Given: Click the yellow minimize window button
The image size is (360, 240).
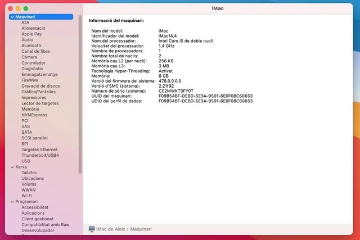Looking at the screenshot, I should click(x=18, y=8).
